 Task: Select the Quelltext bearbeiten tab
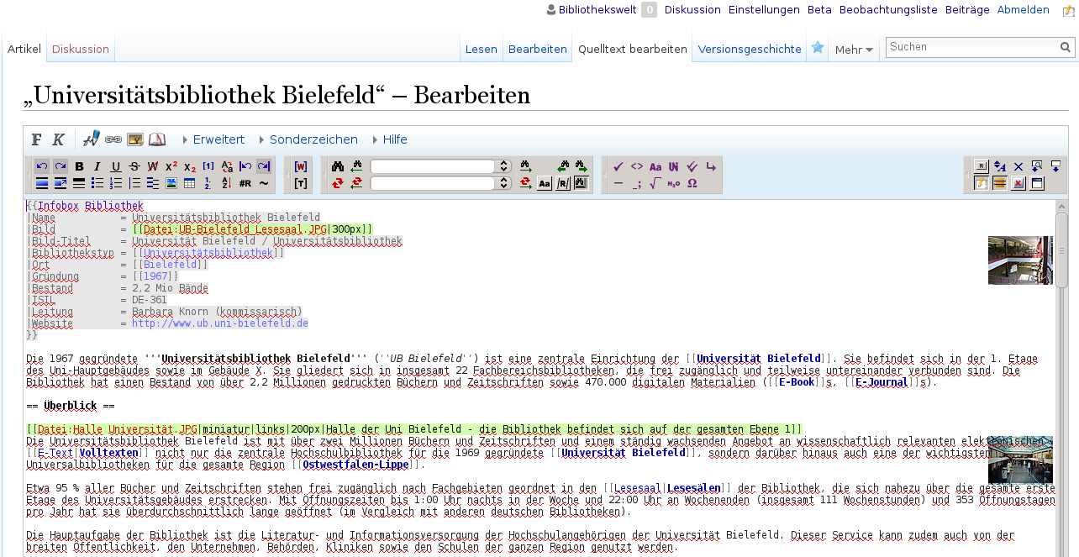pos(633,49)
